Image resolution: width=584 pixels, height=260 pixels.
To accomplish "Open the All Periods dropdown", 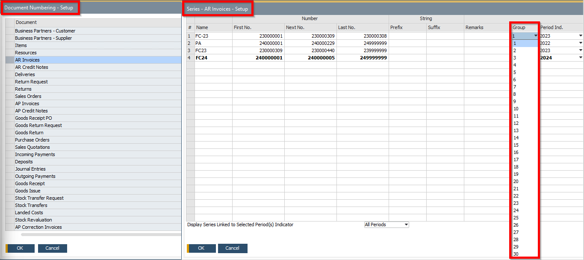I will pyautogui.click(x=386, y=225).
